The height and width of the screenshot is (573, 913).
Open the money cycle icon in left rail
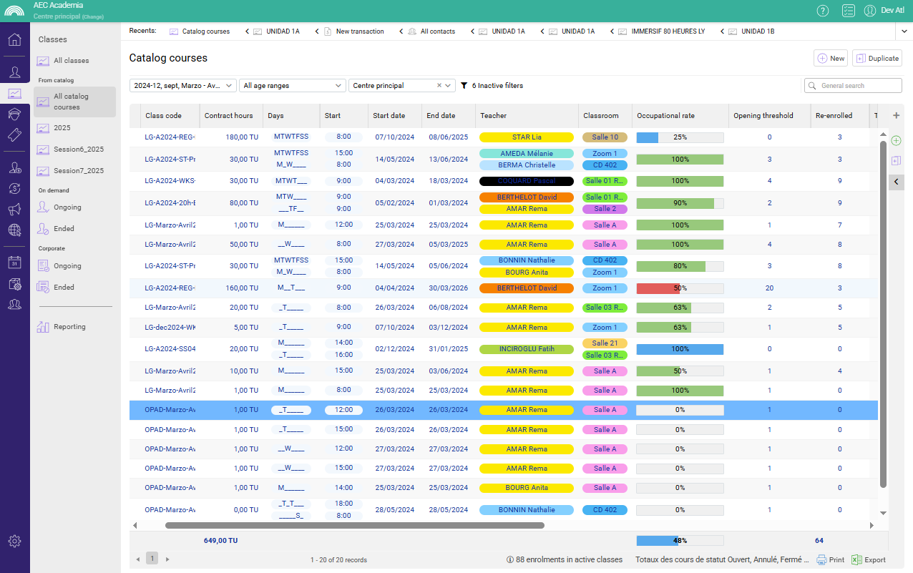[x=14, y=188]
